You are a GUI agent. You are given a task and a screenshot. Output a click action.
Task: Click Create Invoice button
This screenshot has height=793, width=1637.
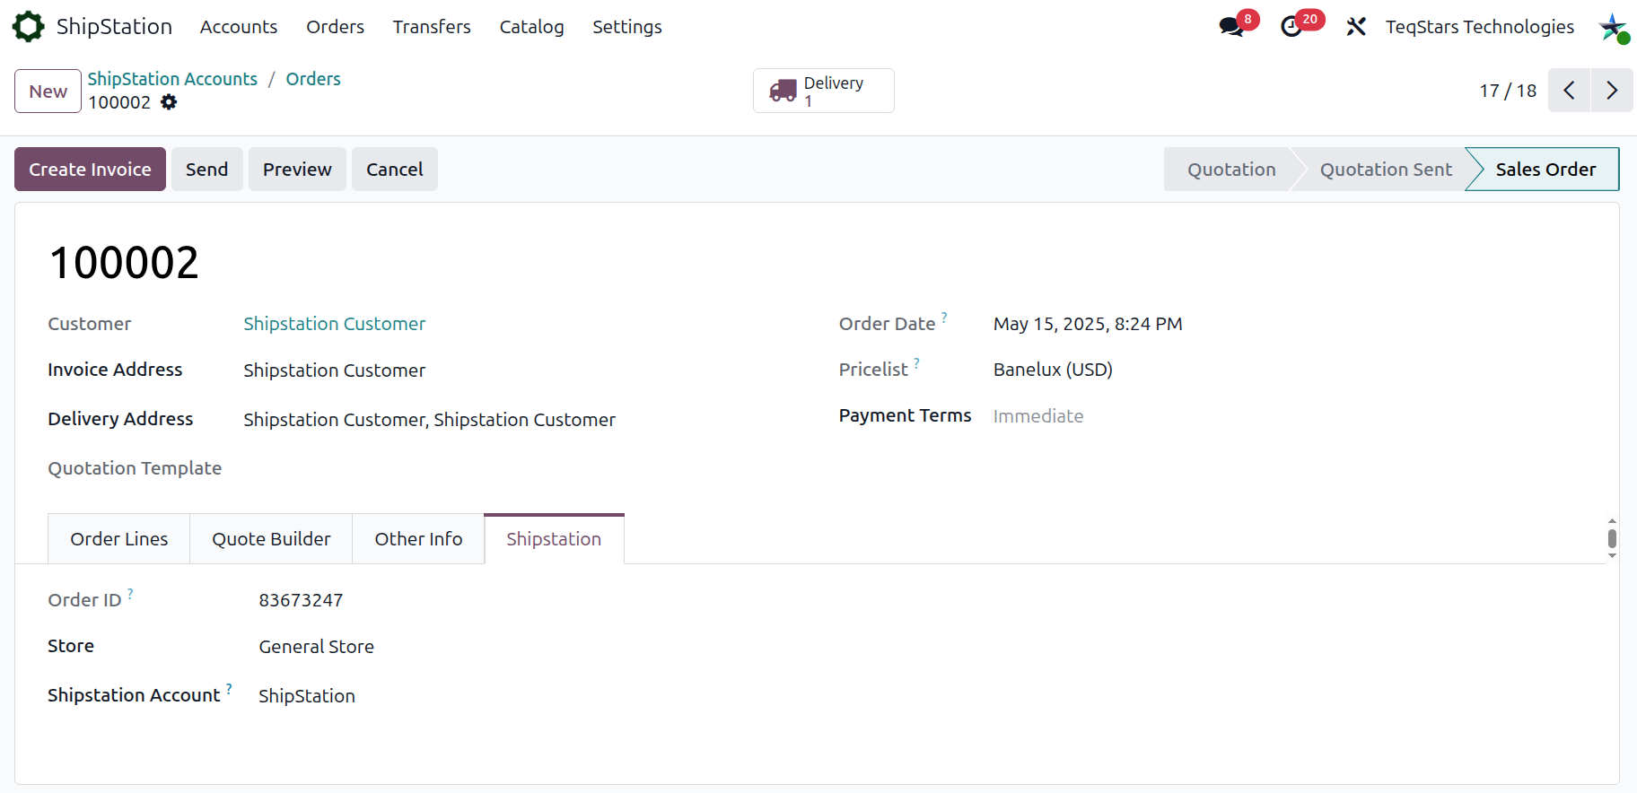pyautogui.click(x=90, y=169)
